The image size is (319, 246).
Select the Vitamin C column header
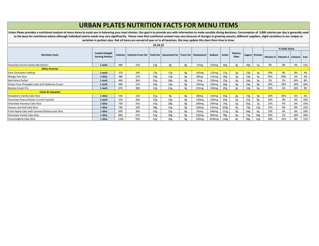[283, 57]
